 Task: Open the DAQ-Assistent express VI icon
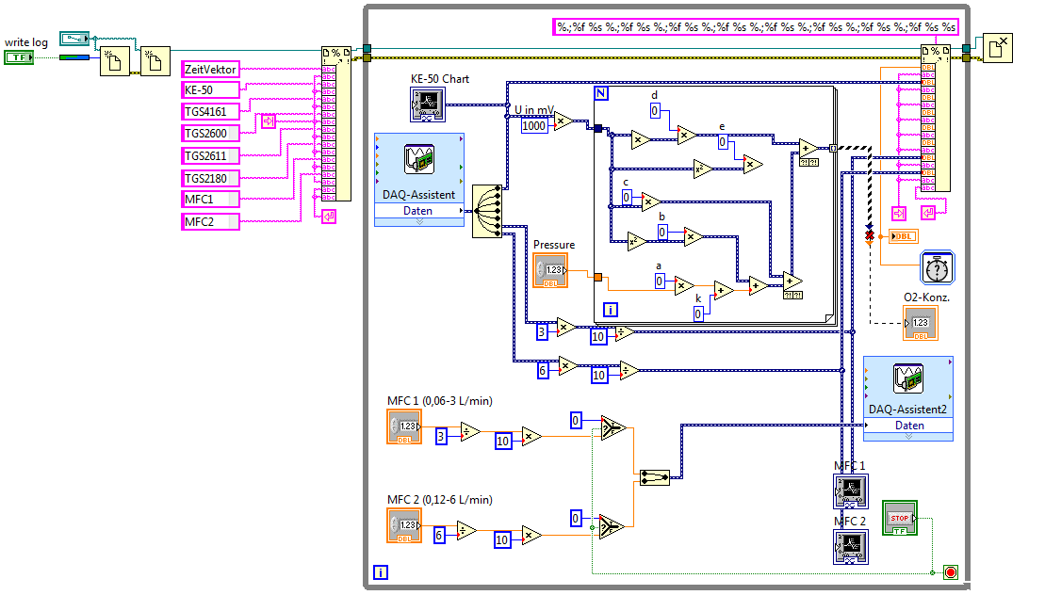tap(419, 160)
